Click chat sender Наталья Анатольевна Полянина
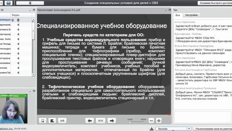 coord(195,88)
